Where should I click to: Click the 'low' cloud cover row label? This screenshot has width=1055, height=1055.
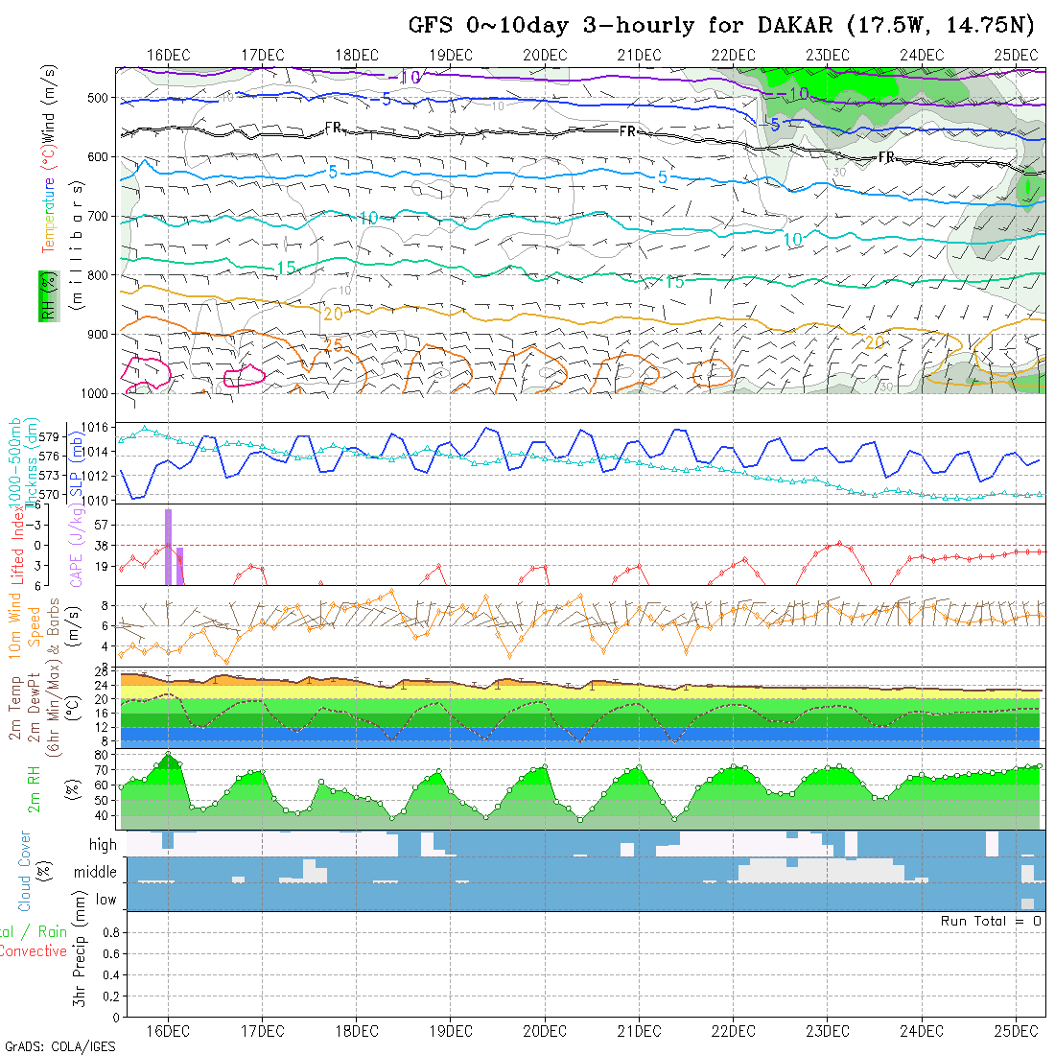click(105, 900)
